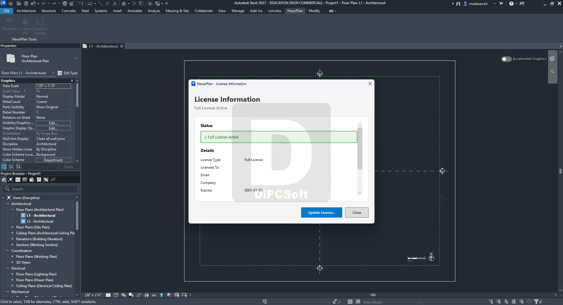Expand Elevations (Building Elevation) node
The width and height of the screenshot is (563, 305).
pyautogui.click(x=12, y=239)
